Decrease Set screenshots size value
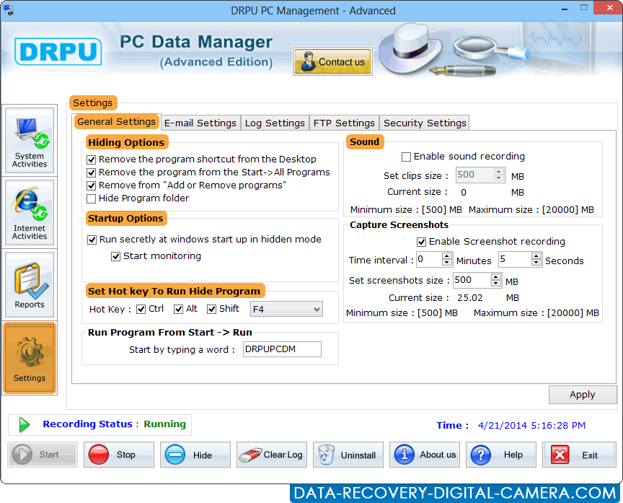Viewport: 623px width, 503px height. tap(495, 283)
